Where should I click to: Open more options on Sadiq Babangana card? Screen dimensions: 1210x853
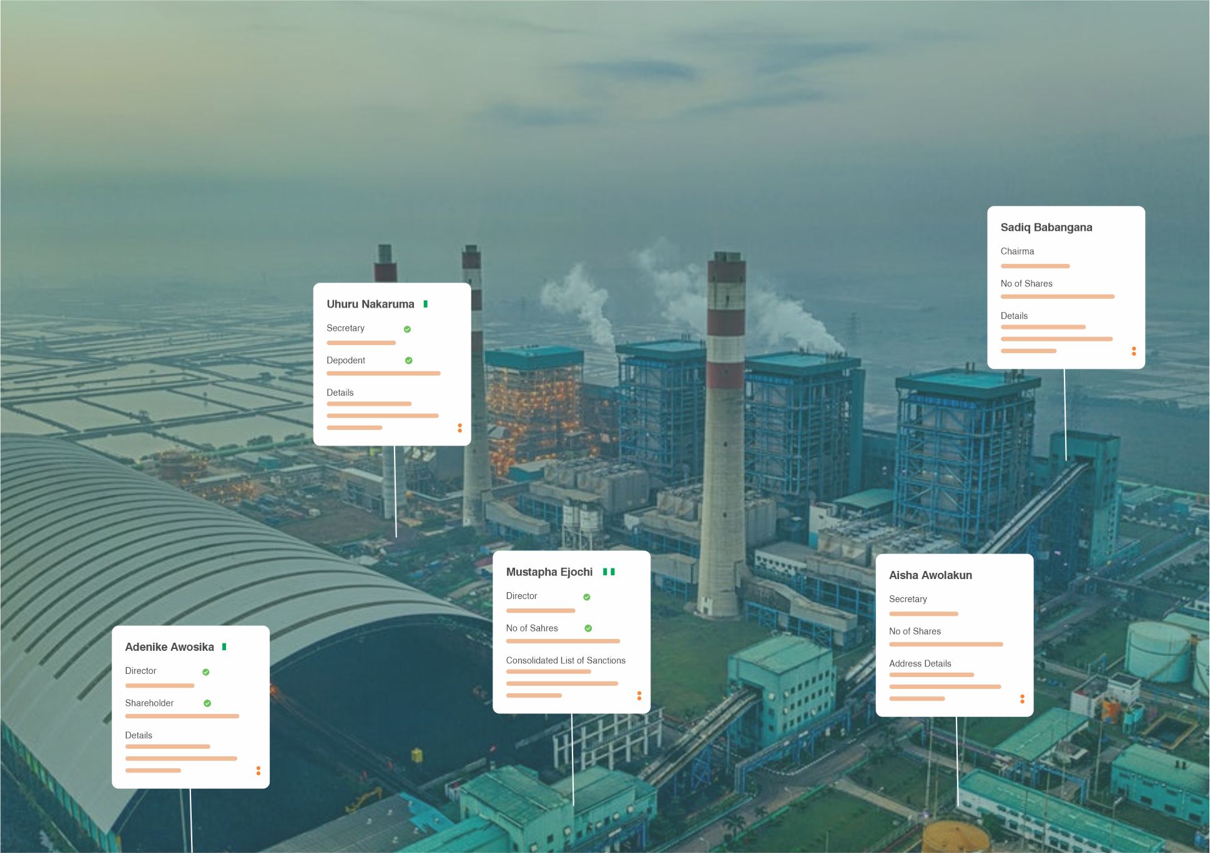1134,351
